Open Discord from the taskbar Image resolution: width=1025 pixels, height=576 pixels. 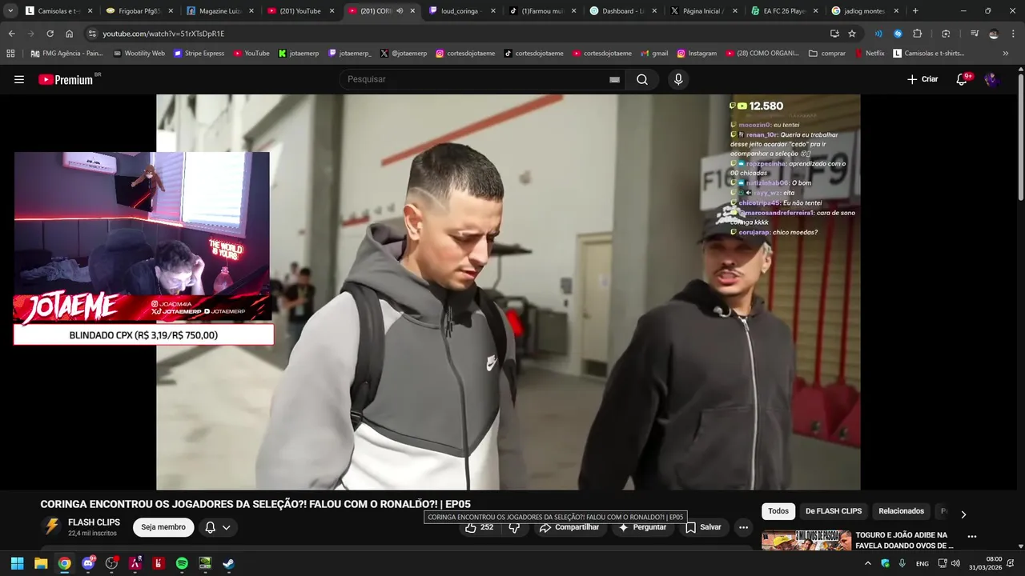click(88, 563)
